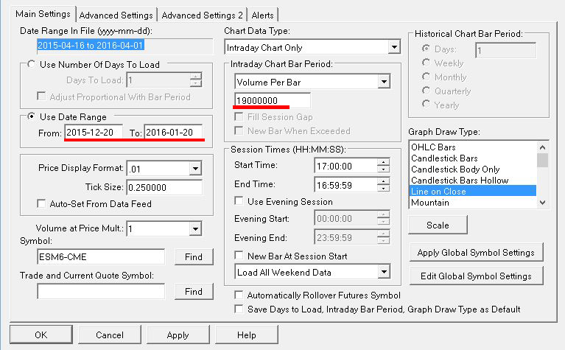
Task: Click the To date field
Action: click(x=173, y=133)
